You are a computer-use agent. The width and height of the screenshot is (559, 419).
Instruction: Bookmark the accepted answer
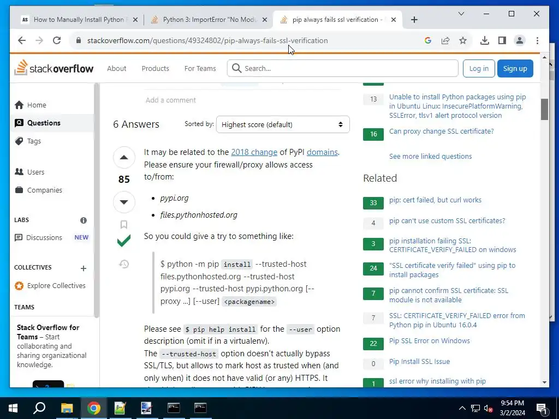124,224
